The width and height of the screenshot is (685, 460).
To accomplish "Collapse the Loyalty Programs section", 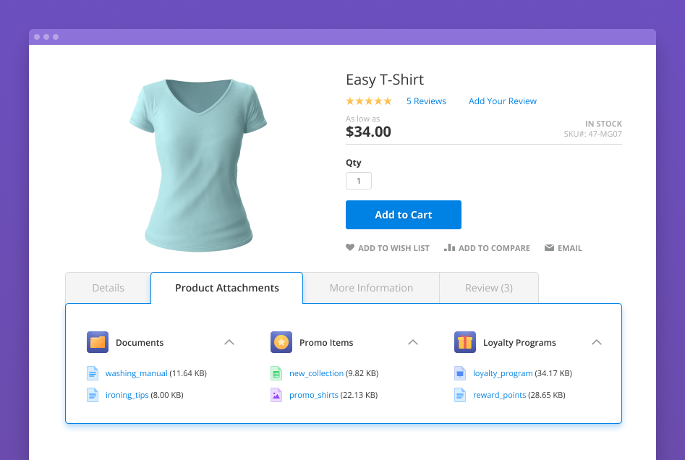I will (x=597, y=342).
